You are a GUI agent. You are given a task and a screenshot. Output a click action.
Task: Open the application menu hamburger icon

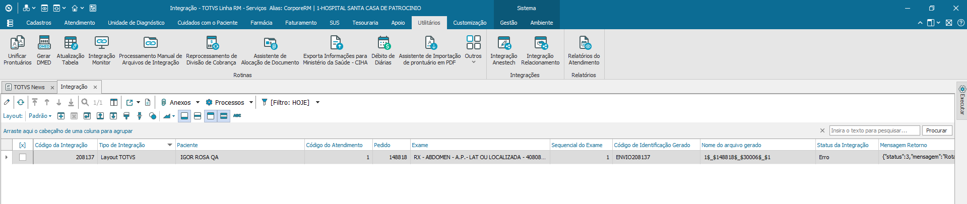point(10,23)
